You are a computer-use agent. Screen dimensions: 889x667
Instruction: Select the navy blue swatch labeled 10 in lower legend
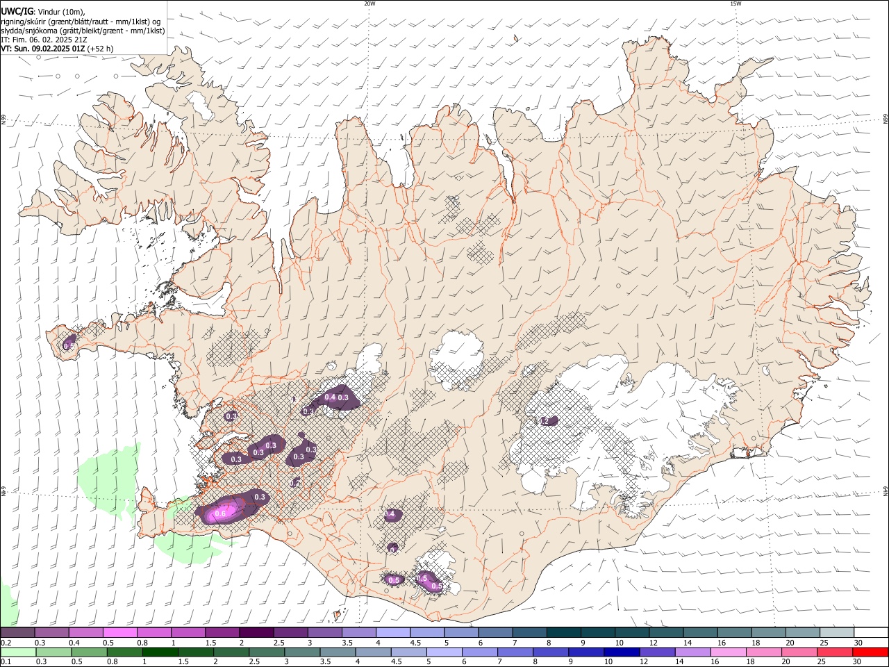point(622,652)
